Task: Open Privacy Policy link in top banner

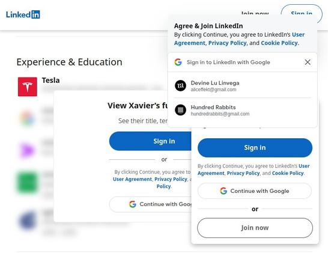Action: [228, 43]
